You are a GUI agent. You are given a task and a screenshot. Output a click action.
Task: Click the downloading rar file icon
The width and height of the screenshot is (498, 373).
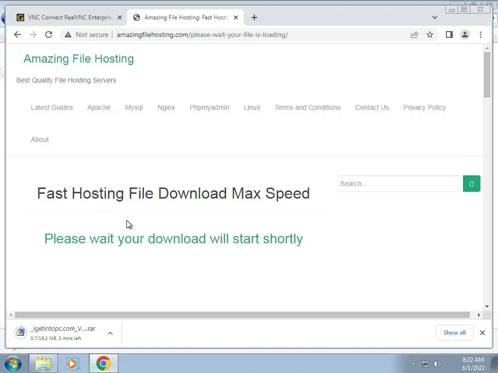tap(20, 332)
